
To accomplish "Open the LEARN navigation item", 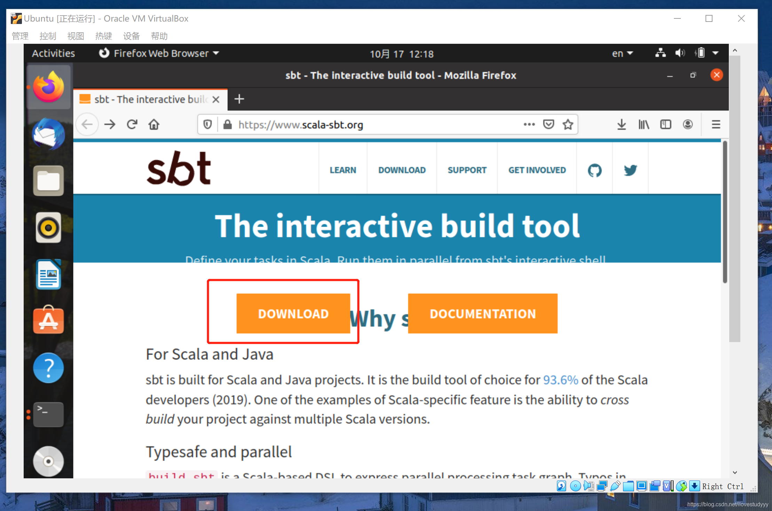I will tap(343, 170).
